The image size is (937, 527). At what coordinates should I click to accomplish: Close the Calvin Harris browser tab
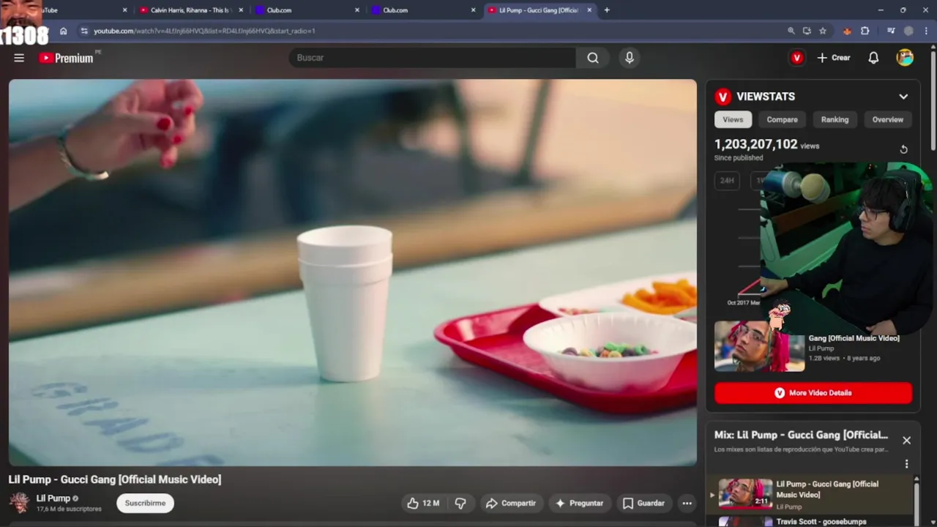click(x=241, y=10)
